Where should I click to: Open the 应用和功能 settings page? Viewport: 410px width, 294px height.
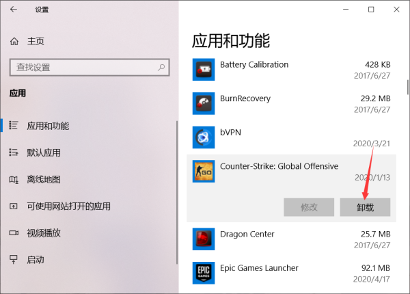pyautogui.click(x=89, y=126)
